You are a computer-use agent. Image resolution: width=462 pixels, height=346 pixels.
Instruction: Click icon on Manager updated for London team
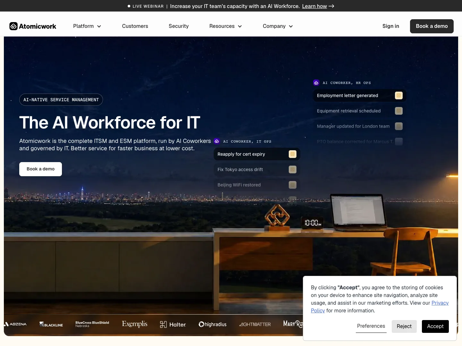399,126
